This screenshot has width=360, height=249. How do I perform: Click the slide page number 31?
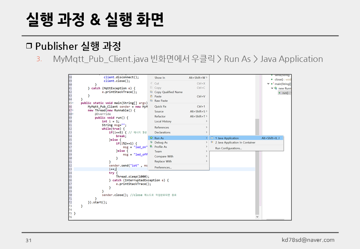click(x=28, y=240)
